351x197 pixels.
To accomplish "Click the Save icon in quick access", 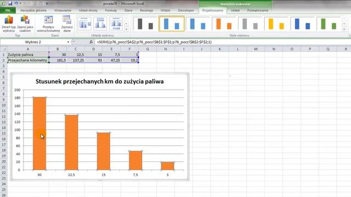I will 10,3.
